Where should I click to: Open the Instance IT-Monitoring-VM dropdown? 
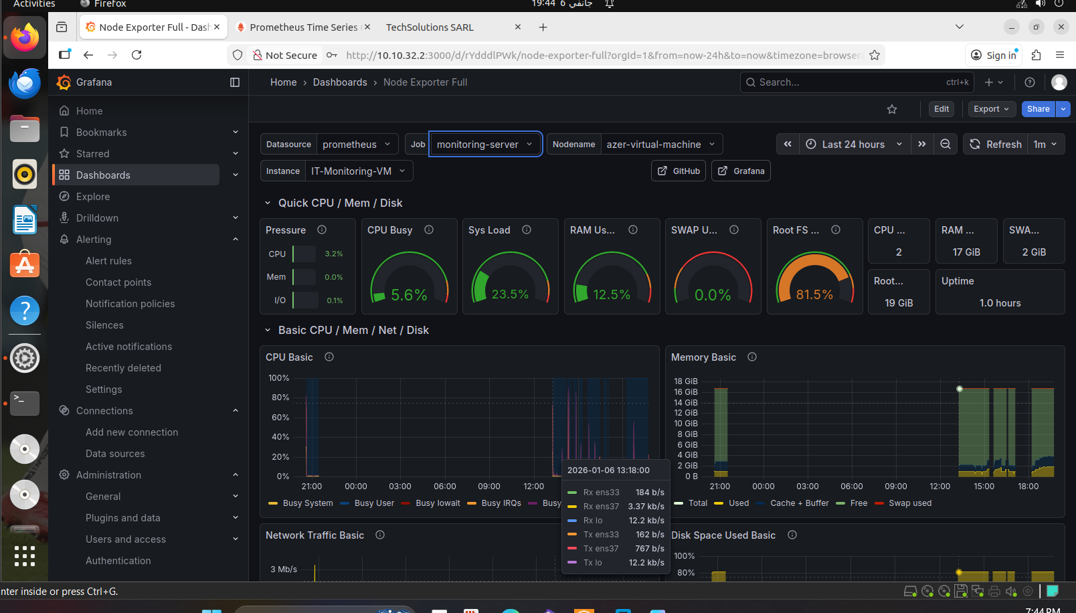[359, 171]
